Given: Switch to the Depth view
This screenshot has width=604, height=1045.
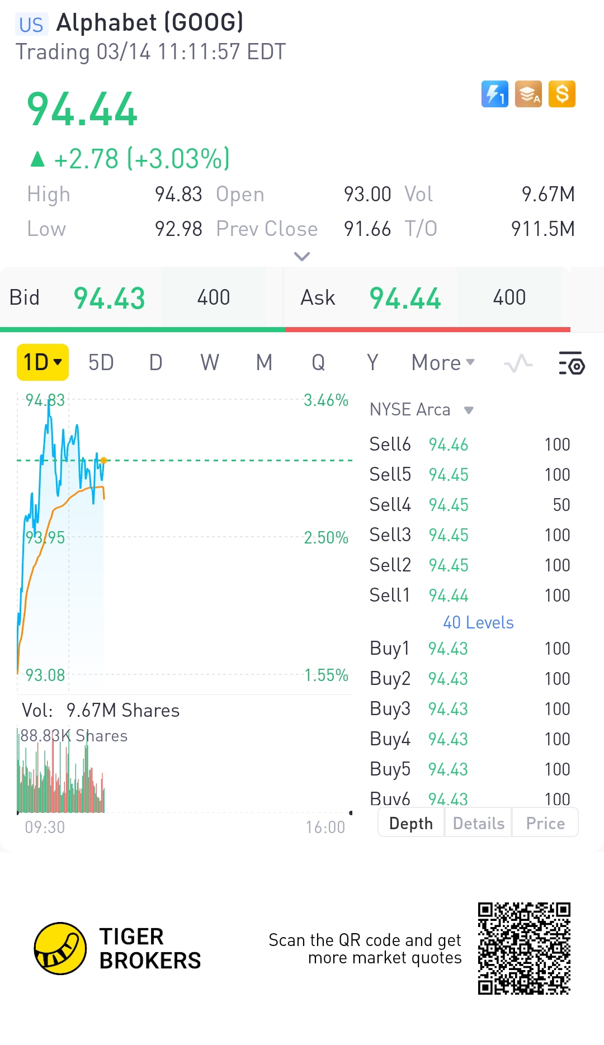Looking at the screenshot, I should click(411, 823).
